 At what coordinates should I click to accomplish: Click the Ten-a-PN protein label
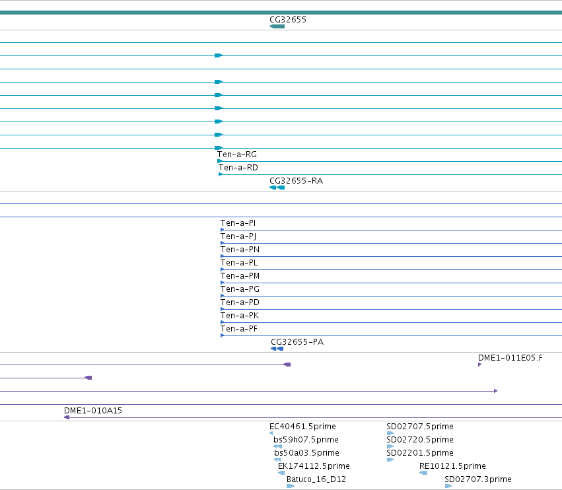(x=240, y=250)
